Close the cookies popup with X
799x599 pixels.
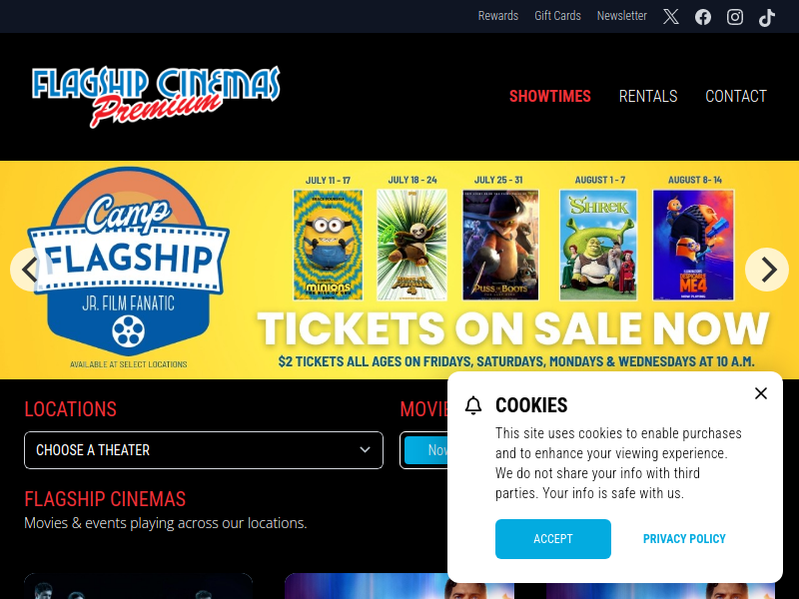pyautogui.click(x=761, y=393)
